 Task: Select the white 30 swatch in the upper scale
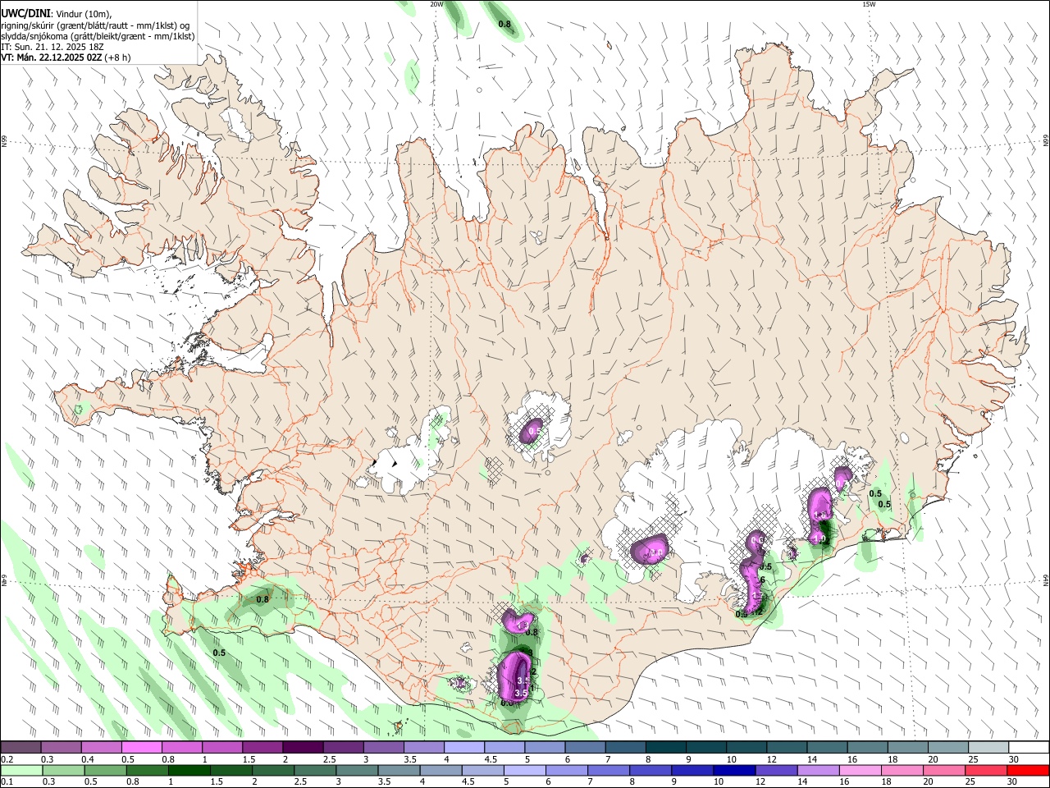tap(1028, 748)
